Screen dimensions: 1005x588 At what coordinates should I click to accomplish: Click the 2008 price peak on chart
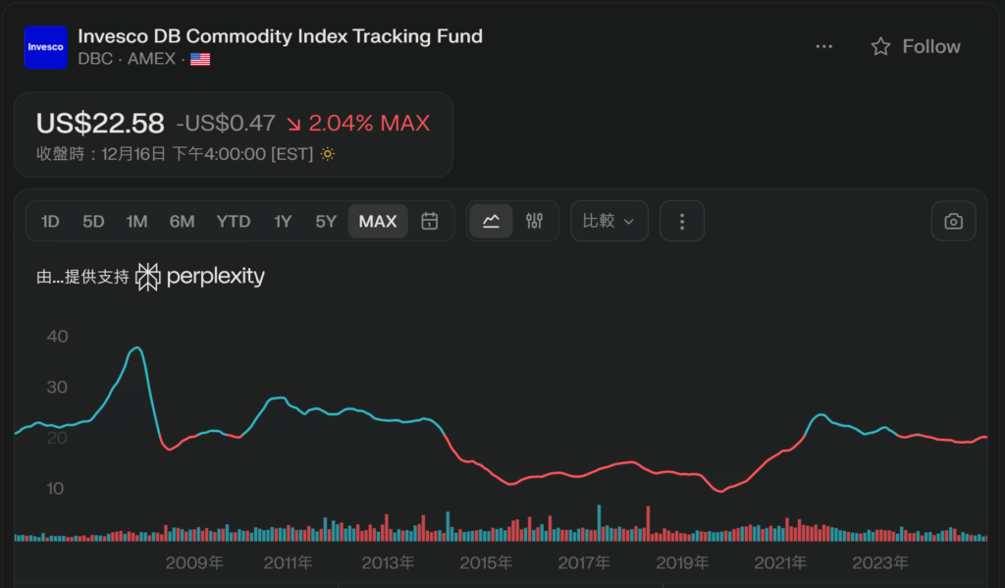pyautogui.click(x=136, y=348)
